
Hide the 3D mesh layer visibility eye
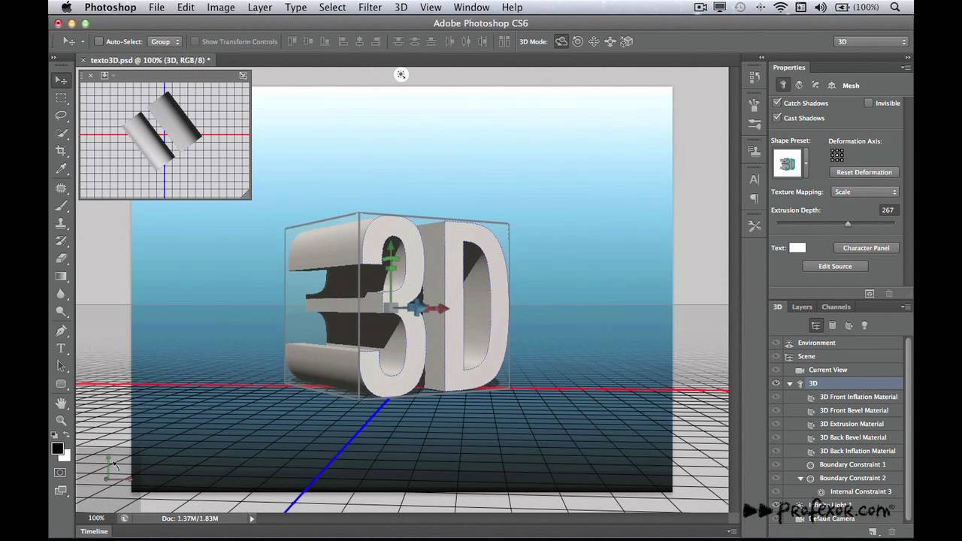tap(776, 383)
